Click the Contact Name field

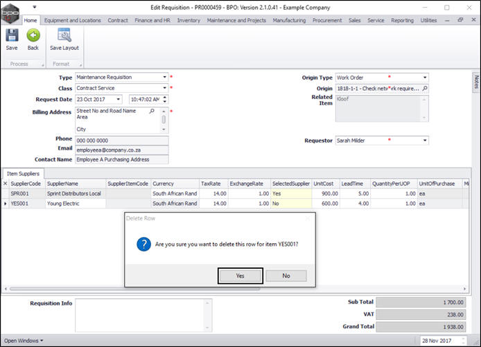point(122,159)
